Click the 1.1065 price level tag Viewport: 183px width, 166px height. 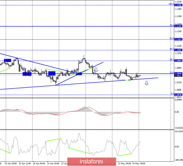click(x=178, y=50)
